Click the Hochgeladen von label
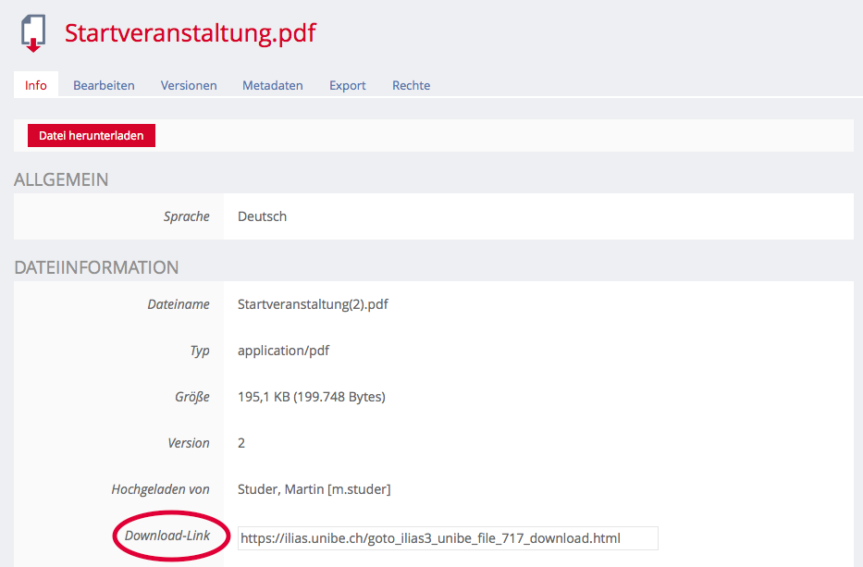863x567 pixels. coord(160,489)
